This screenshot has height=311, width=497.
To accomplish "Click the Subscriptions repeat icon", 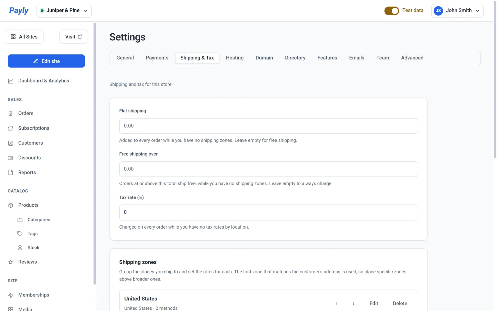I will pyautogui.click(x=11, y=128).
